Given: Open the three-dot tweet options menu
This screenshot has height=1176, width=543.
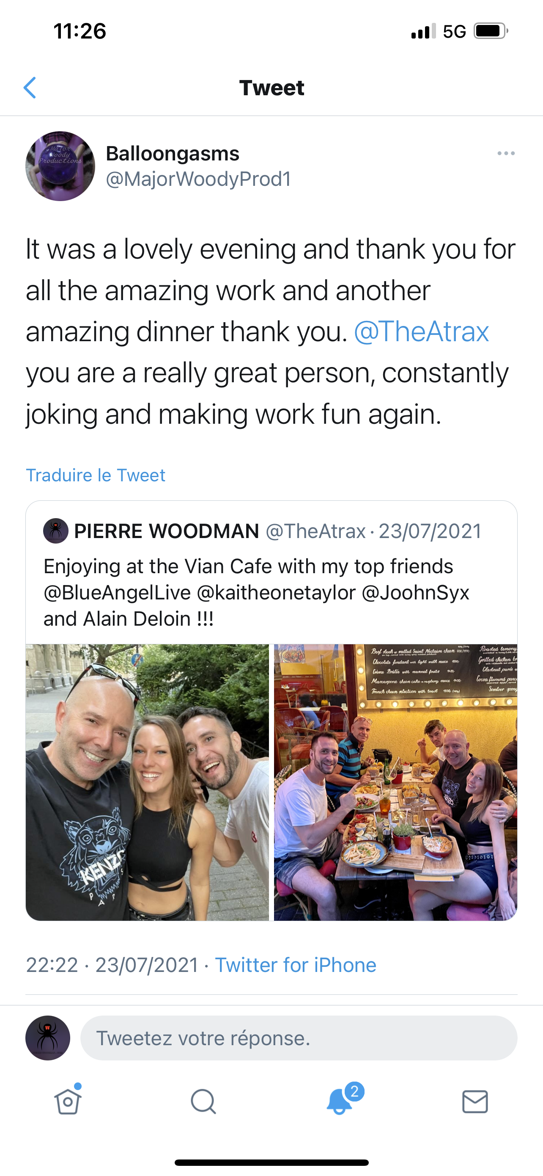Looking at the screenshot, I should coord(506,153).
